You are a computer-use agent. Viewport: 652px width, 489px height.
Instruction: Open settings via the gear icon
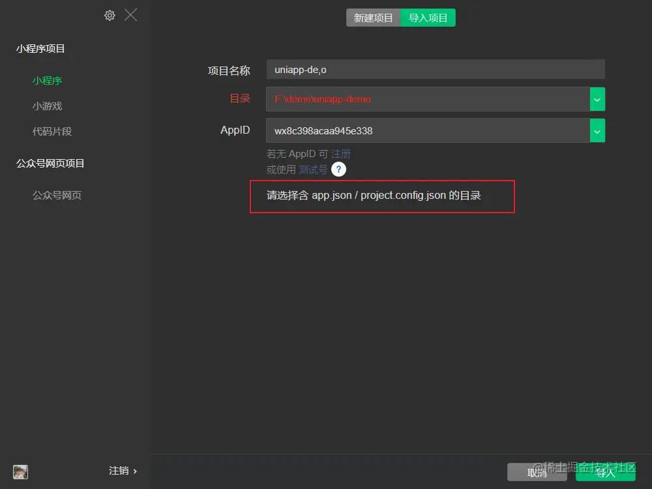click(110, 16)
